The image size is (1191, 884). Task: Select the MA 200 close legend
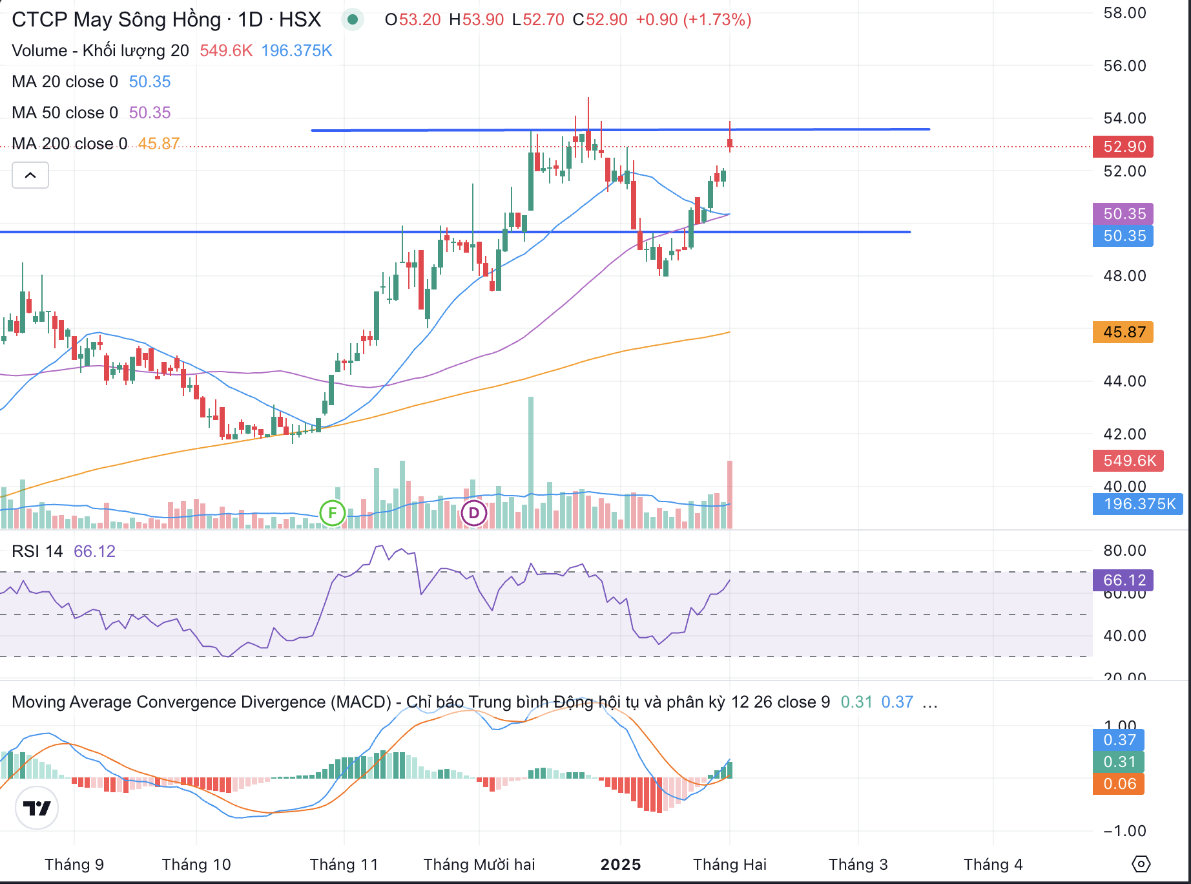(x=69, y=143)
